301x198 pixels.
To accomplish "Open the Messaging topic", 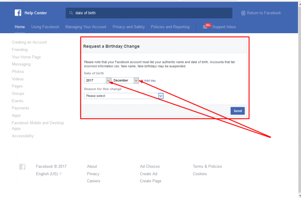I will (21, 64).
